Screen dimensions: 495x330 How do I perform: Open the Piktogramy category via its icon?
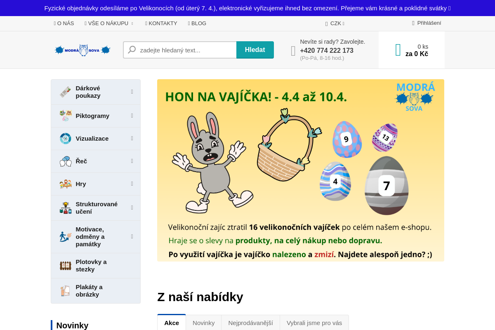pyautogui.click(x=65, y=116)
